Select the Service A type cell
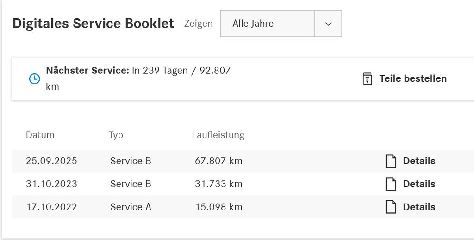The image size is (474, 240). [131, 207]
